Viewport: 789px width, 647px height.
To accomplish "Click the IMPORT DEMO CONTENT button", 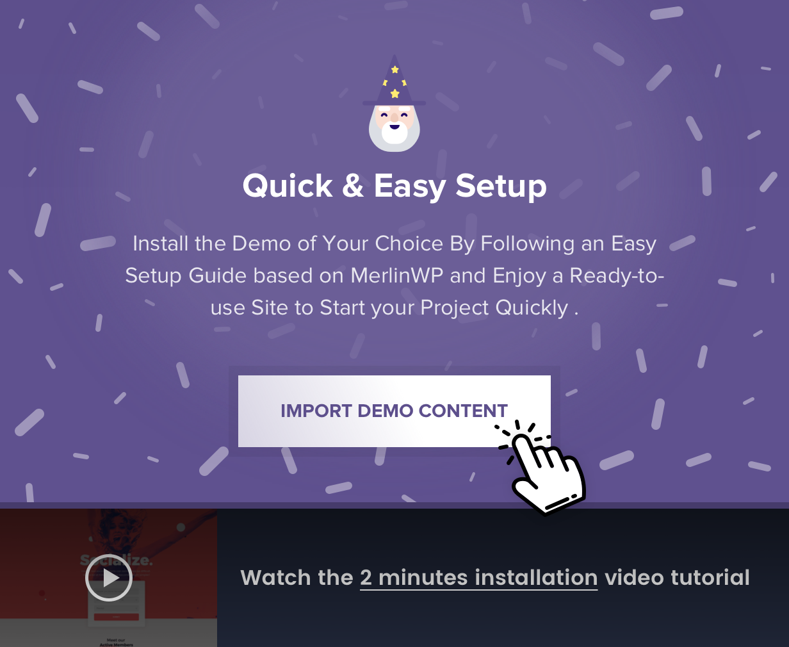I will pos(394,411).
